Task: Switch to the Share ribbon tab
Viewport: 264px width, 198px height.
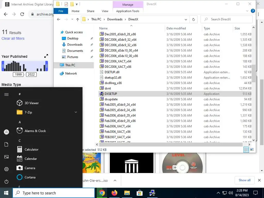Action: pyautogui.click(x=90, y=11)
